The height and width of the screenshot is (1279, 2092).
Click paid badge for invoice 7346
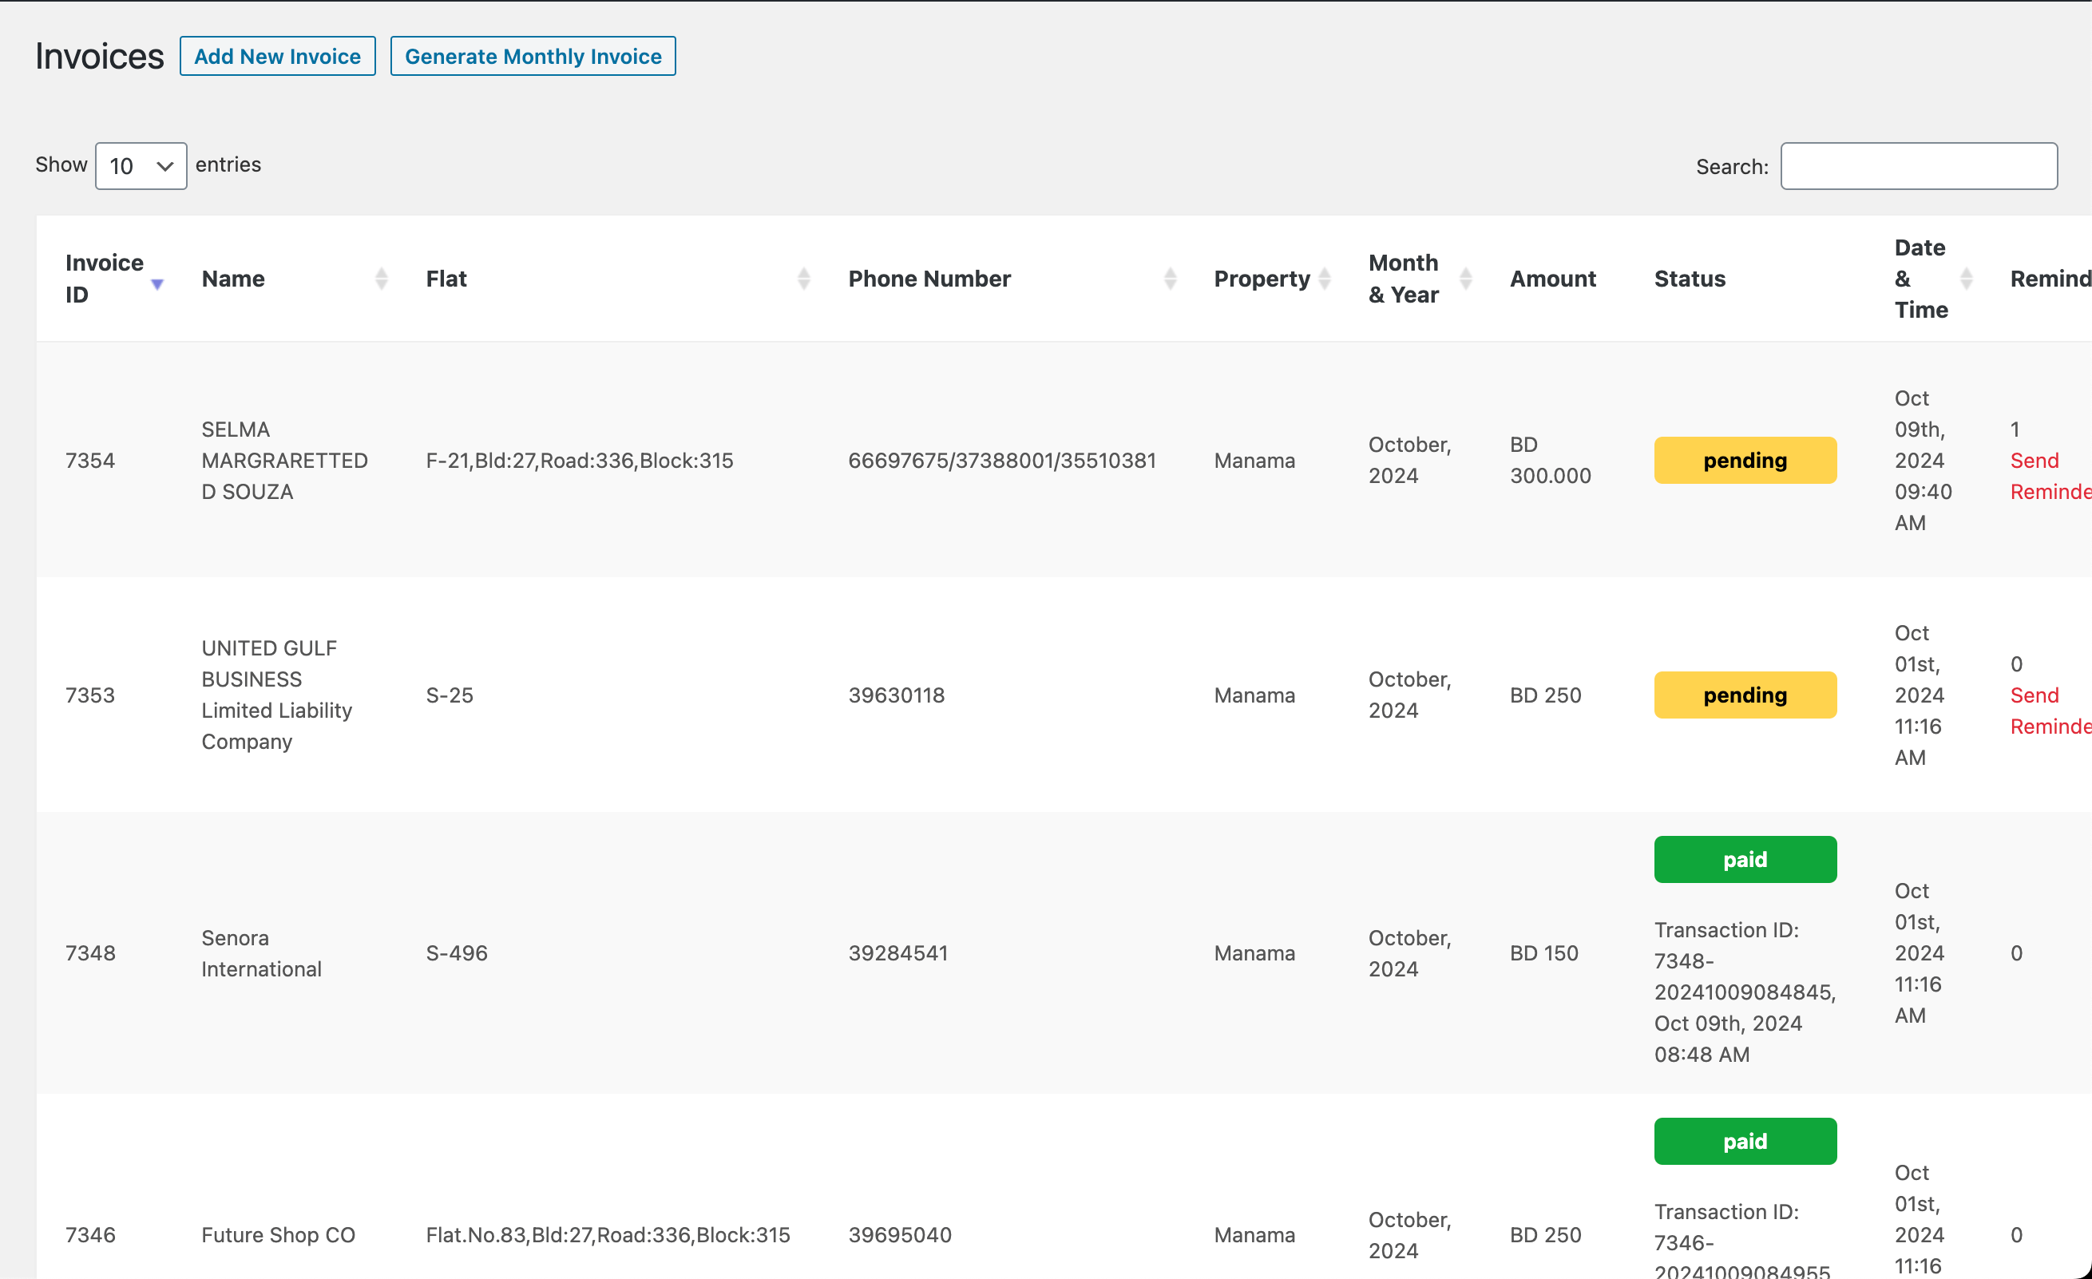[x=1745, y=1142]
